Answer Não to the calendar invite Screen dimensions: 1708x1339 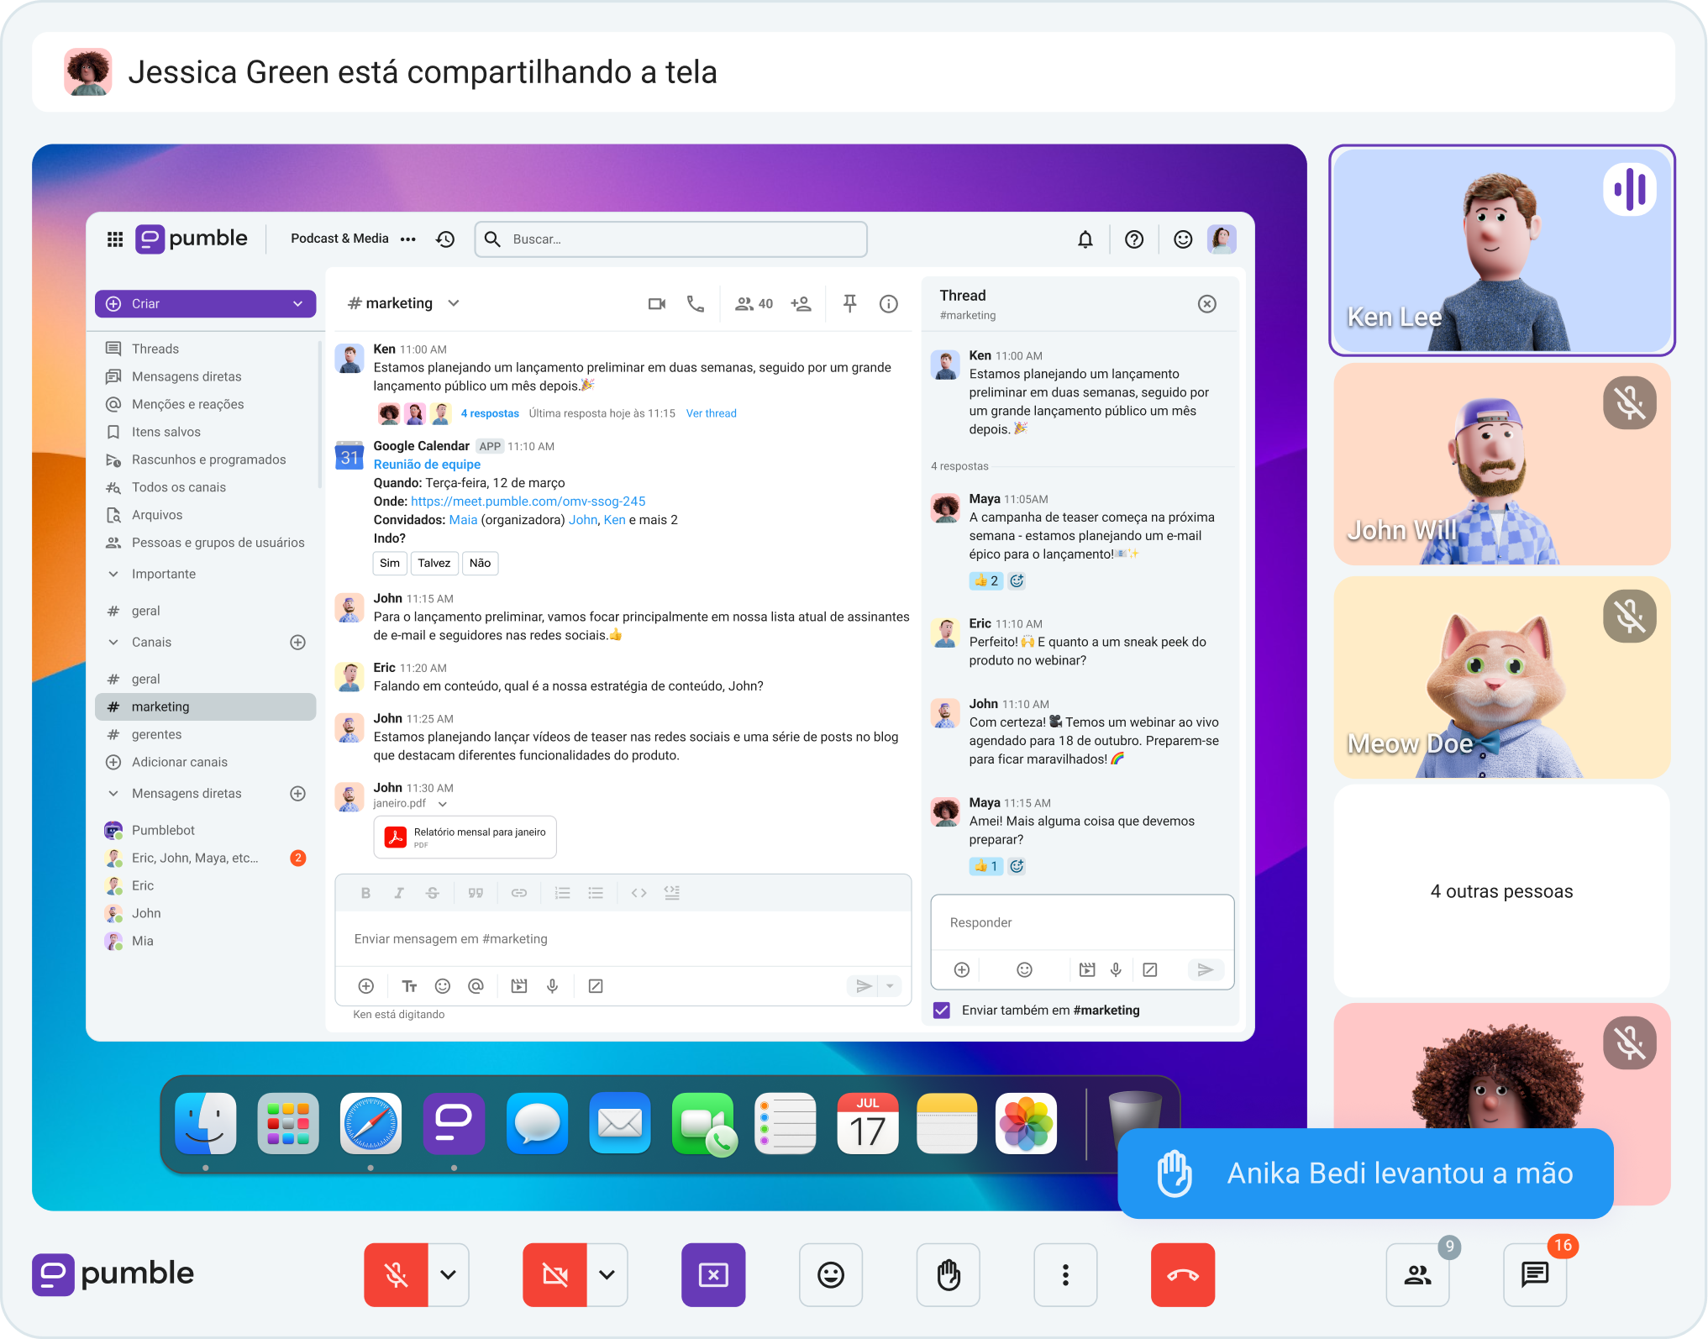[480, 563]
